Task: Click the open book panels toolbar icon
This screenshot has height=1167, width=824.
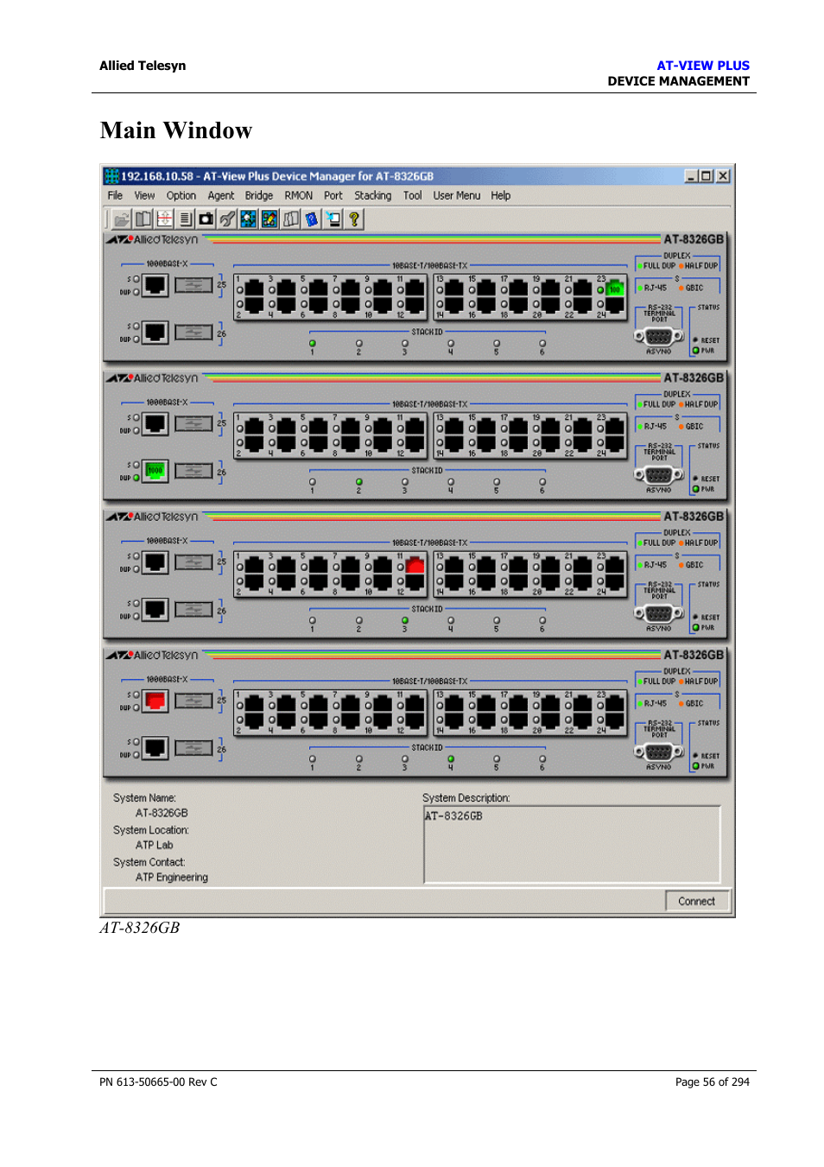Action: [143, 219]
